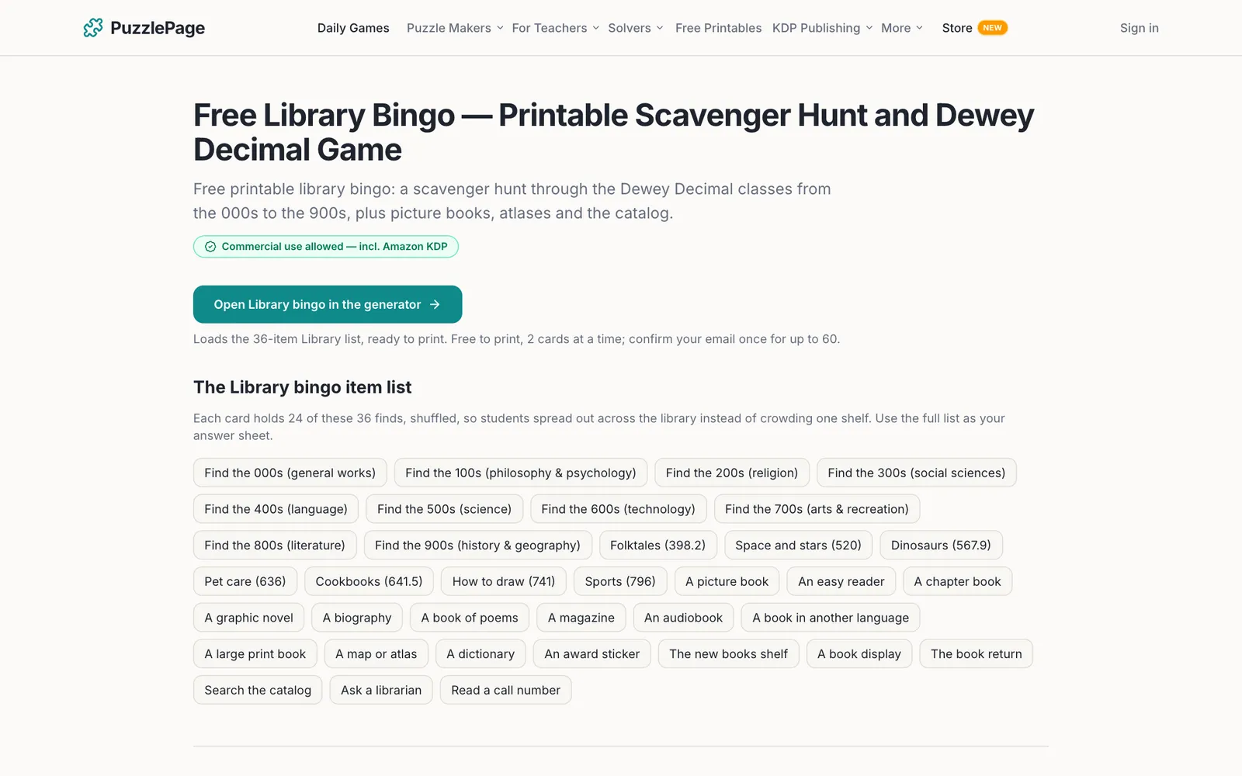Click the 'How to draw (741)' chip
The width and height of the screenshot is (1242, 776).
[504, 581]
